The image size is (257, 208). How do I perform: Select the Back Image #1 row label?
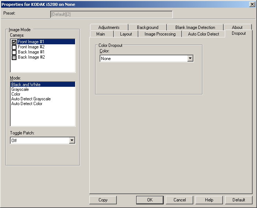point(31,52)
